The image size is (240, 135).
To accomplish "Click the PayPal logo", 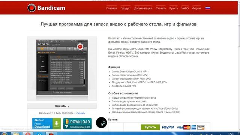I will 168,127.
